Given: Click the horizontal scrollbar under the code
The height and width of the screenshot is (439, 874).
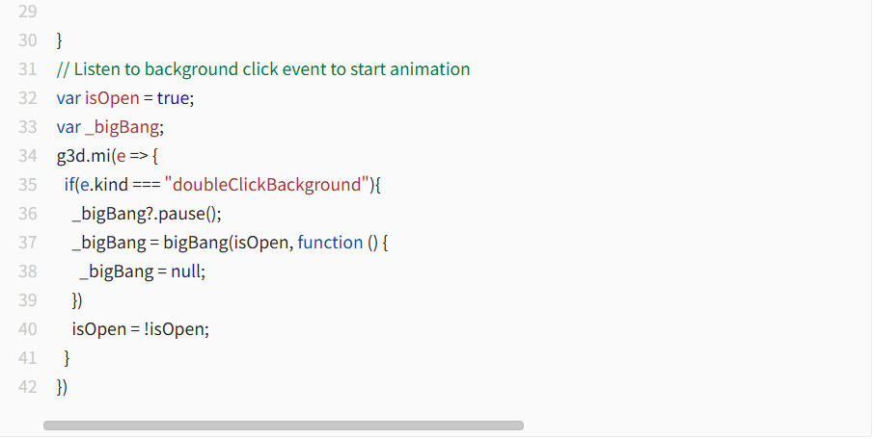Looking at the screenshot, I should click(x=284, y=426).
